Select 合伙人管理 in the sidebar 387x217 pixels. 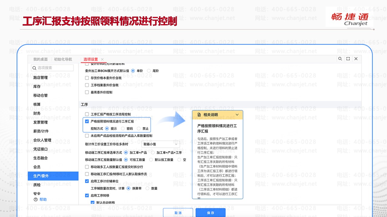pyautogui.click(x=42, y=140)
